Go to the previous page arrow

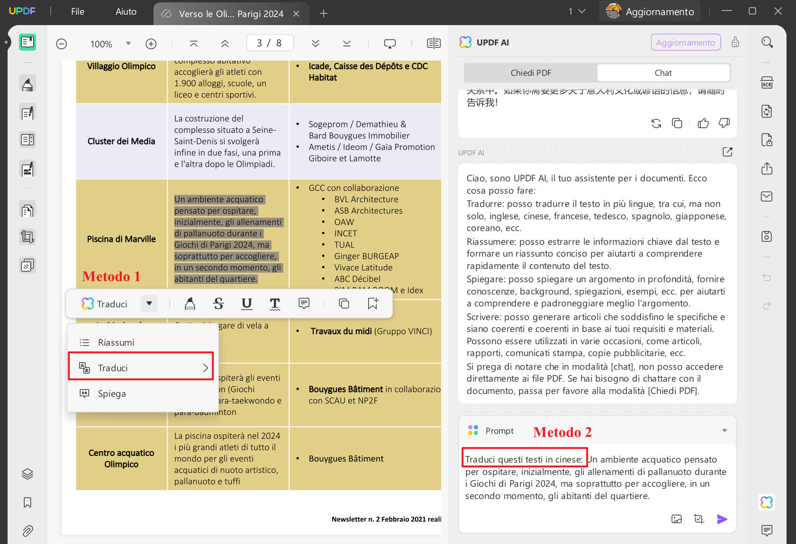(x=225, y=44)
